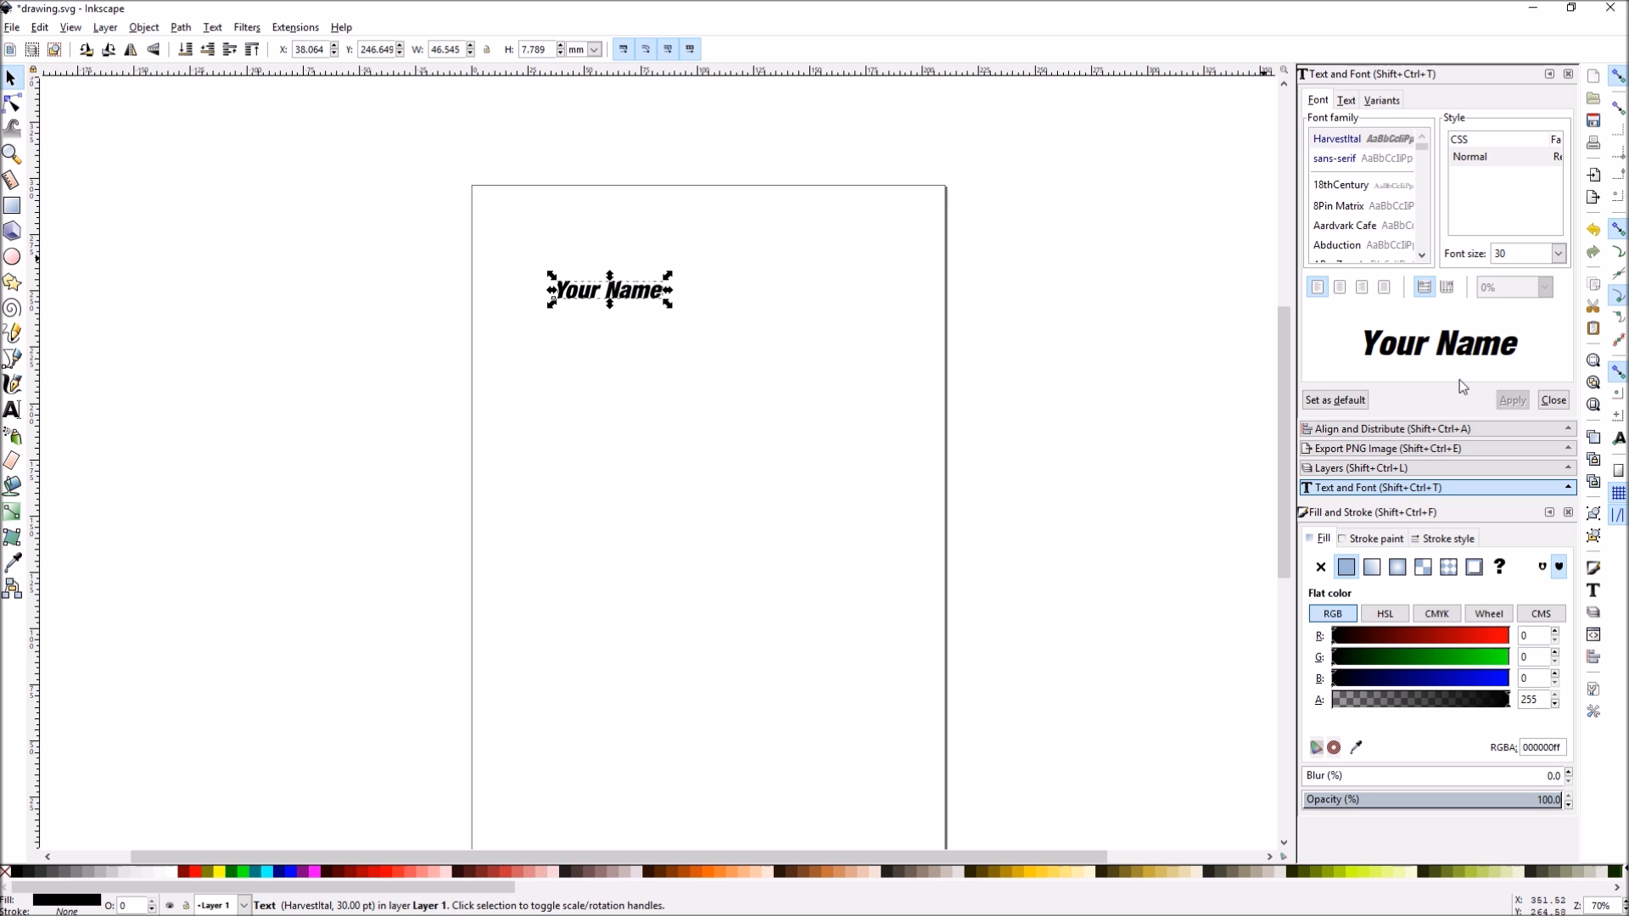The height and width of the screenshot is (916, 1629).
Task: Click the No paint X icon
Action: pyautogui.click(x=1321, y=567)
